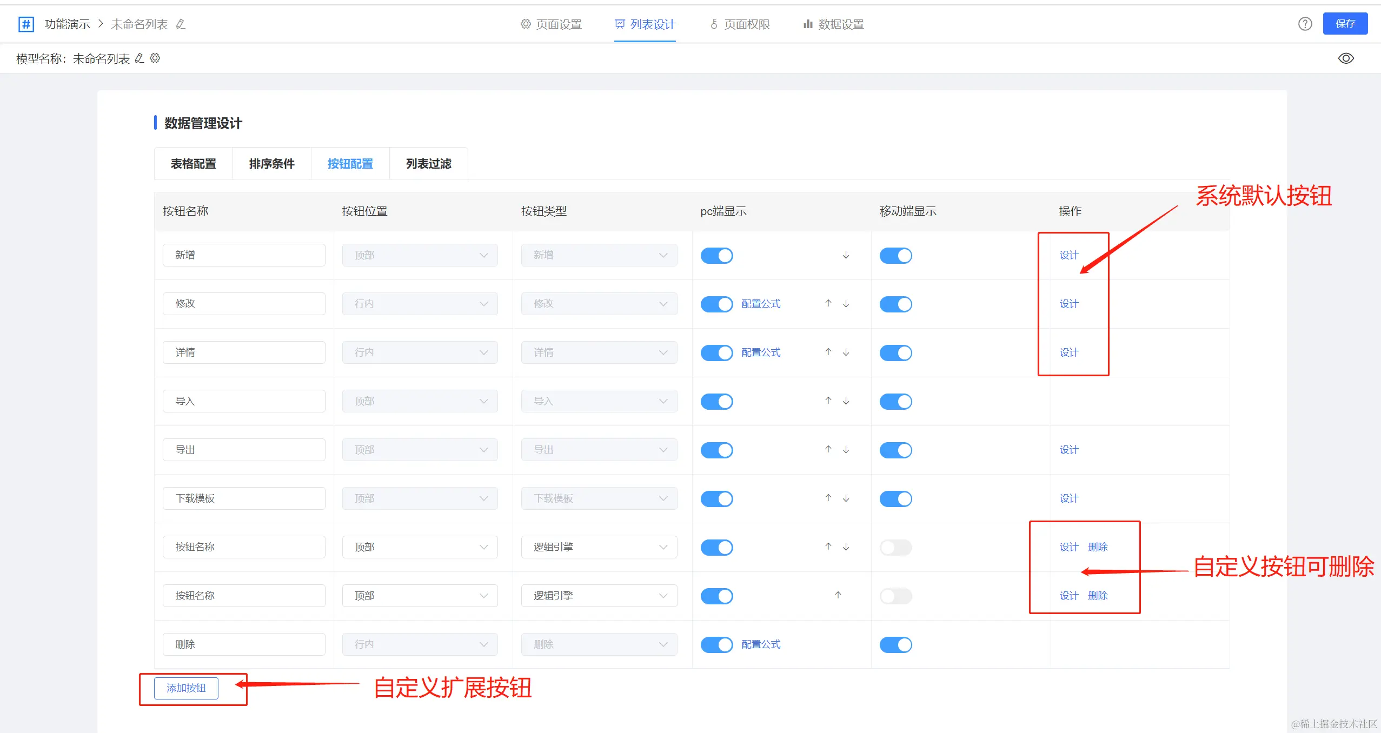Viewport: 1381px width, 733px height.
Task: Click the help question mark icon
Action: tap(1305, 24)
